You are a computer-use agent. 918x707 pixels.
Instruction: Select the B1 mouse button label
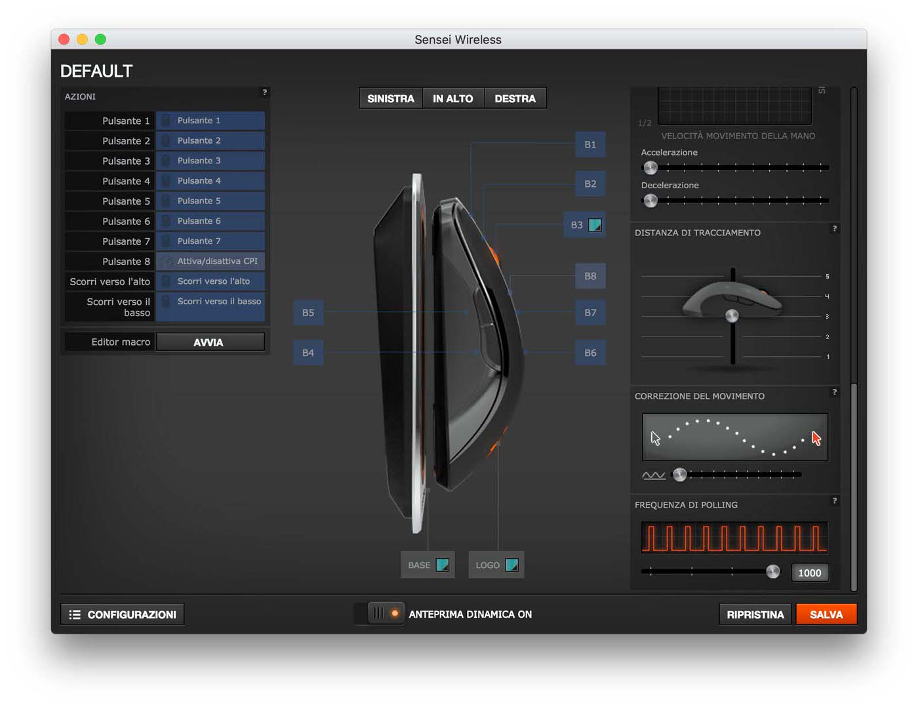coord(590,145)
